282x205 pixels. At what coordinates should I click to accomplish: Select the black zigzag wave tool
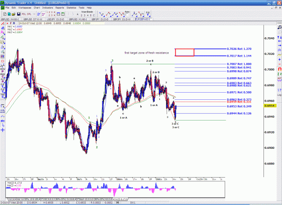click(3, 66)
